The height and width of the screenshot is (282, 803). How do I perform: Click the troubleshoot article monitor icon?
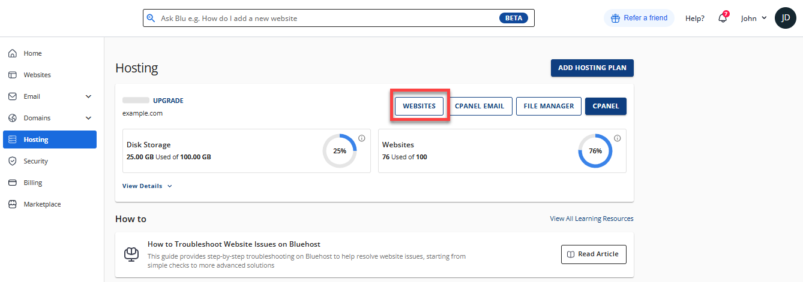click(131, 254)
